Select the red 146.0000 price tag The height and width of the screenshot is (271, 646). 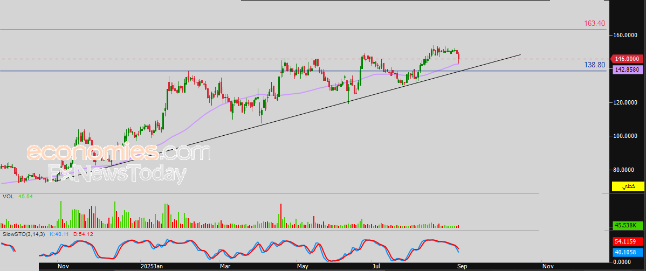(x=627, y=59)
